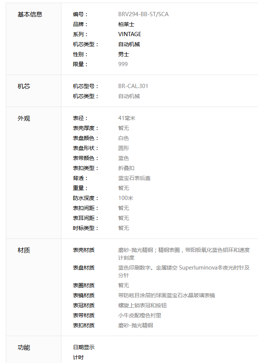Click the 表带材质 label

84,315
